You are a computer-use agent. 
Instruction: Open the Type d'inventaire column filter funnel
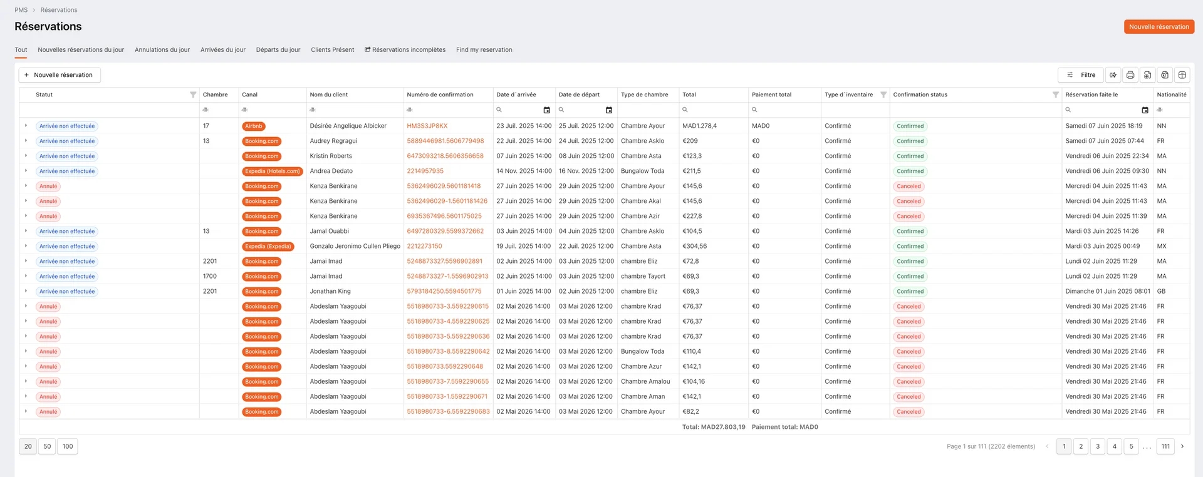coord(883,95)
